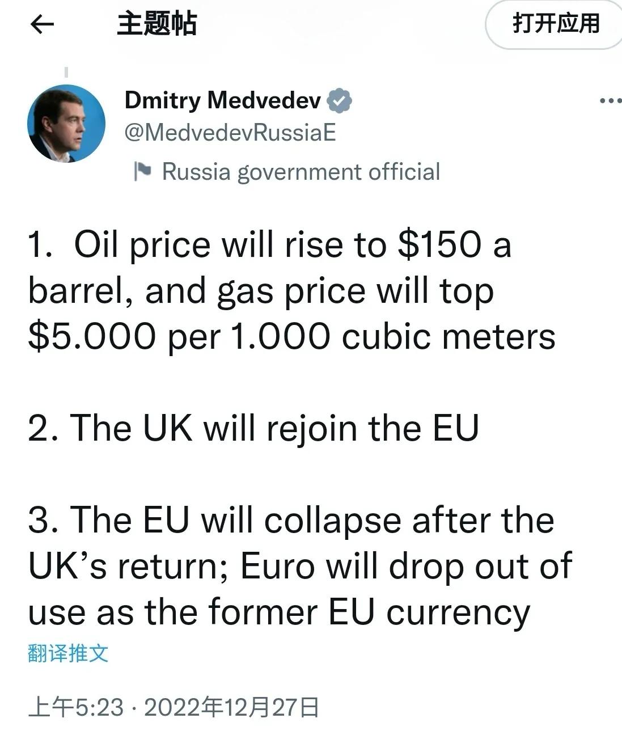Viewport: 622px width, 748px height.
Task: Click the thread connector line above avatar
Action: (66, 72)
